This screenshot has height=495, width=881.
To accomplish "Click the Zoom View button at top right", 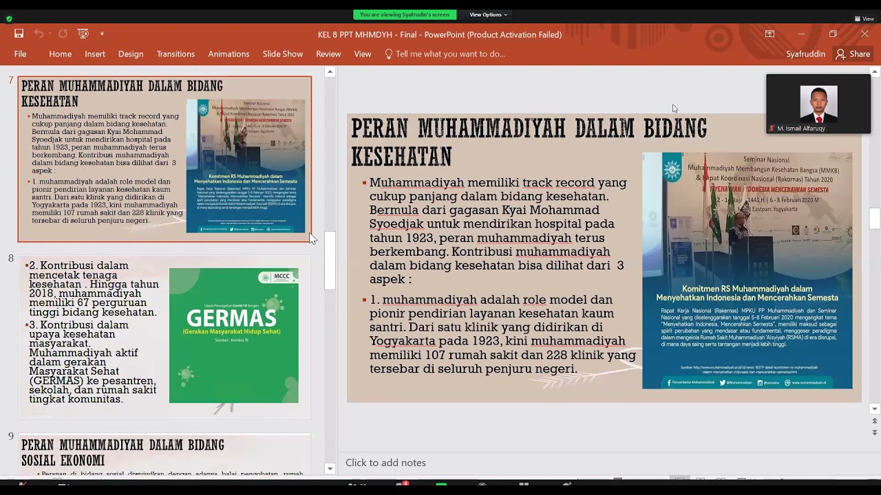I will [x=864, y=19].
